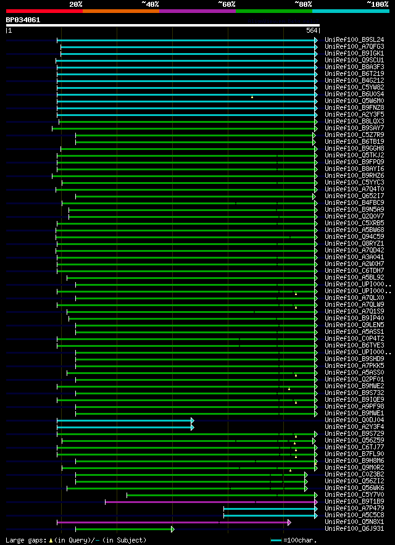Click the green ~80% legend segment
Viewport: 395px width, 545px height.
274,11
